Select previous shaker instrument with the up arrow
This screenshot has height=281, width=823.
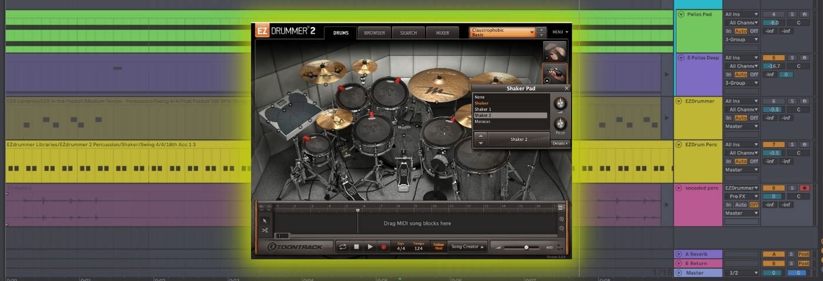coord(481,136)
